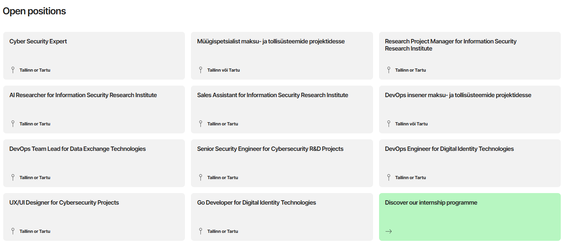The image size is (562, 246).
Task: Click the Open positions heading
Action: coord(34,11)
